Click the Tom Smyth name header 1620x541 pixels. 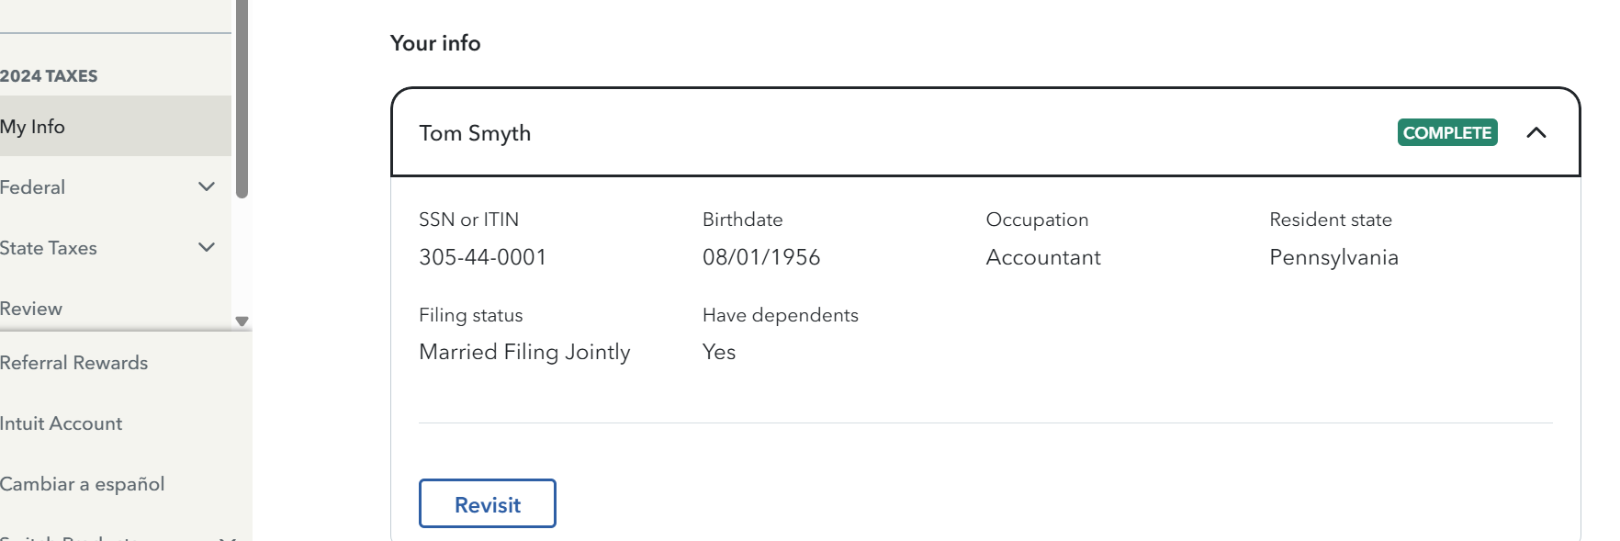(475, 133)
